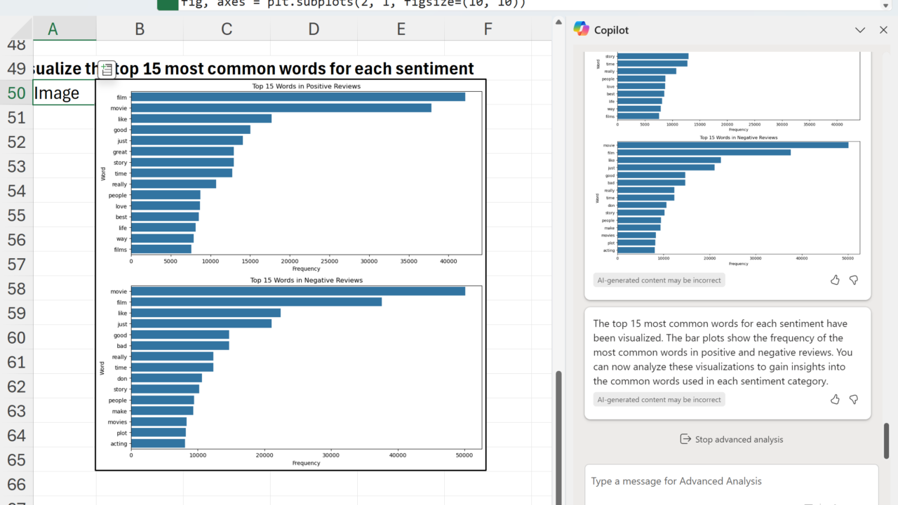The width and height of the screenshot is (898, 505).
Task: Click the 'AI-generated content may be incorrect' label under the chart
Action: pyautogui.click(x=659, y=280)
